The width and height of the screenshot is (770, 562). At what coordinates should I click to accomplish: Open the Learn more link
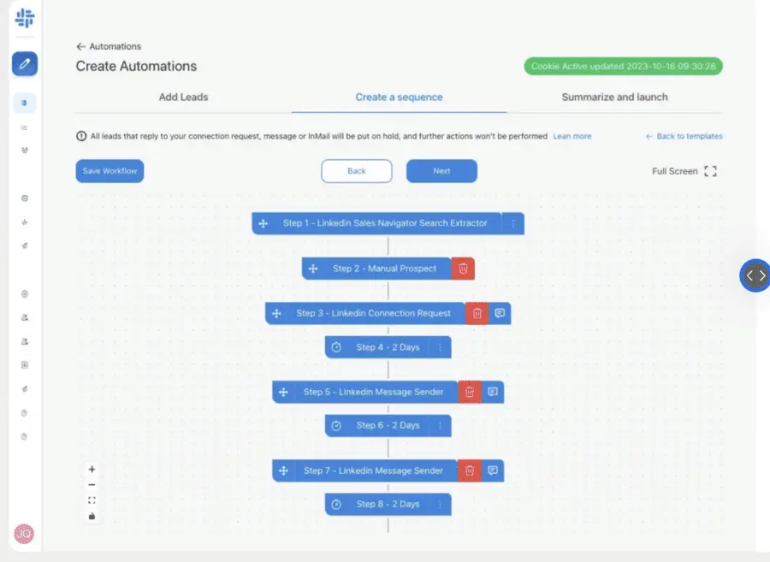[x=572, y=136]
